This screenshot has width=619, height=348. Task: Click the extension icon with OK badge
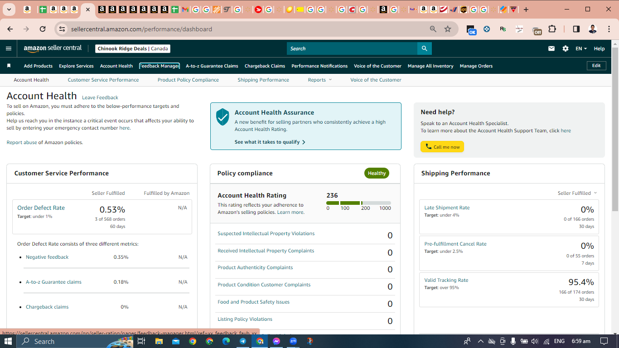pos(471,29)
